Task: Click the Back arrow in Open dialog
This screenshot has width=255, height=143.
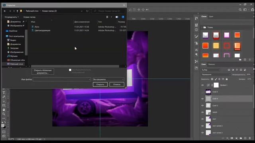Action: (5, 11)
